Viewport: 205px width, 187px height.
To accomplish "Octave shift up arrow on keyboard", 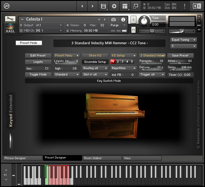I will (x=6, y=170).
